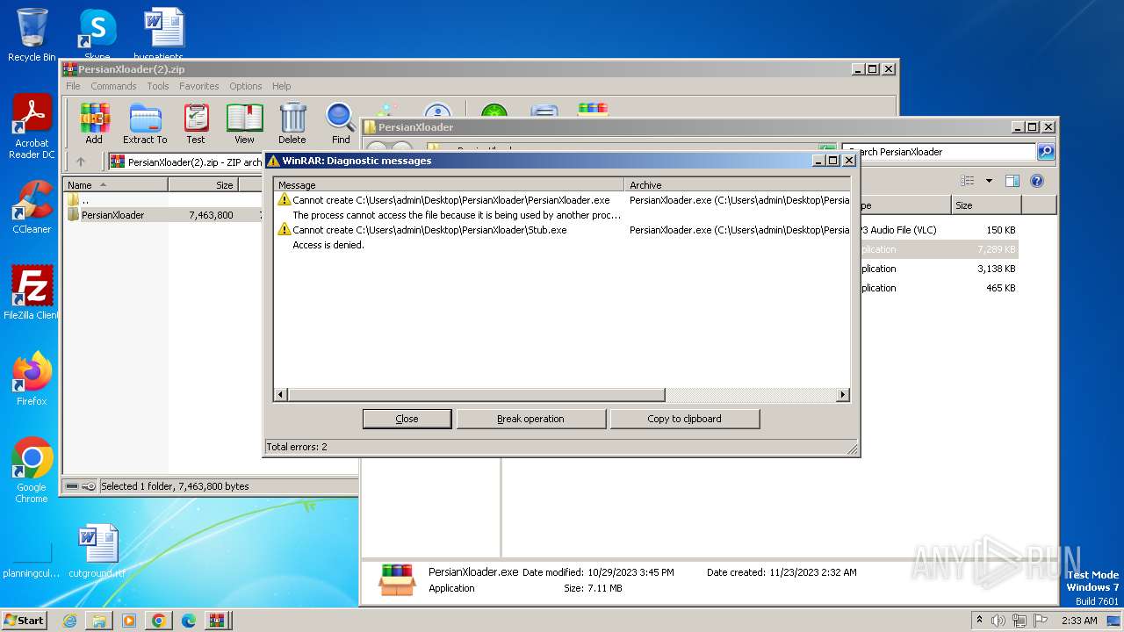Click Copy to clipboard button

click(685, 419)
